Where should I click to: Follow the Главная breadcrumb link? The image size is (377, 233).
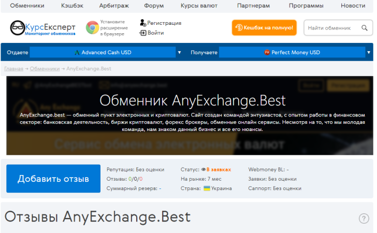click(13, 69)
